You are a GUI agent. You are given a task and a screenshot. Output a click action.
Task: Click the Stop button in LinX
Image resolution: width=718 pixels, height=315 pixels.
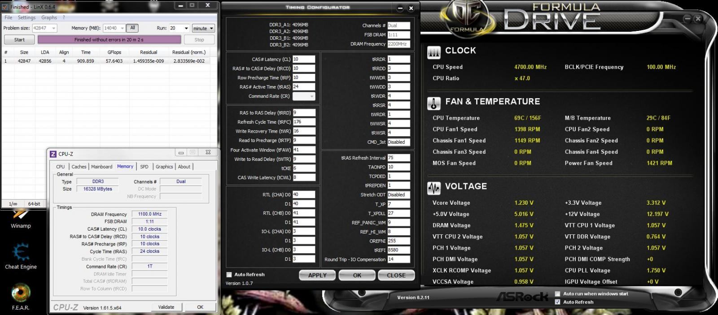click(199, 40)
